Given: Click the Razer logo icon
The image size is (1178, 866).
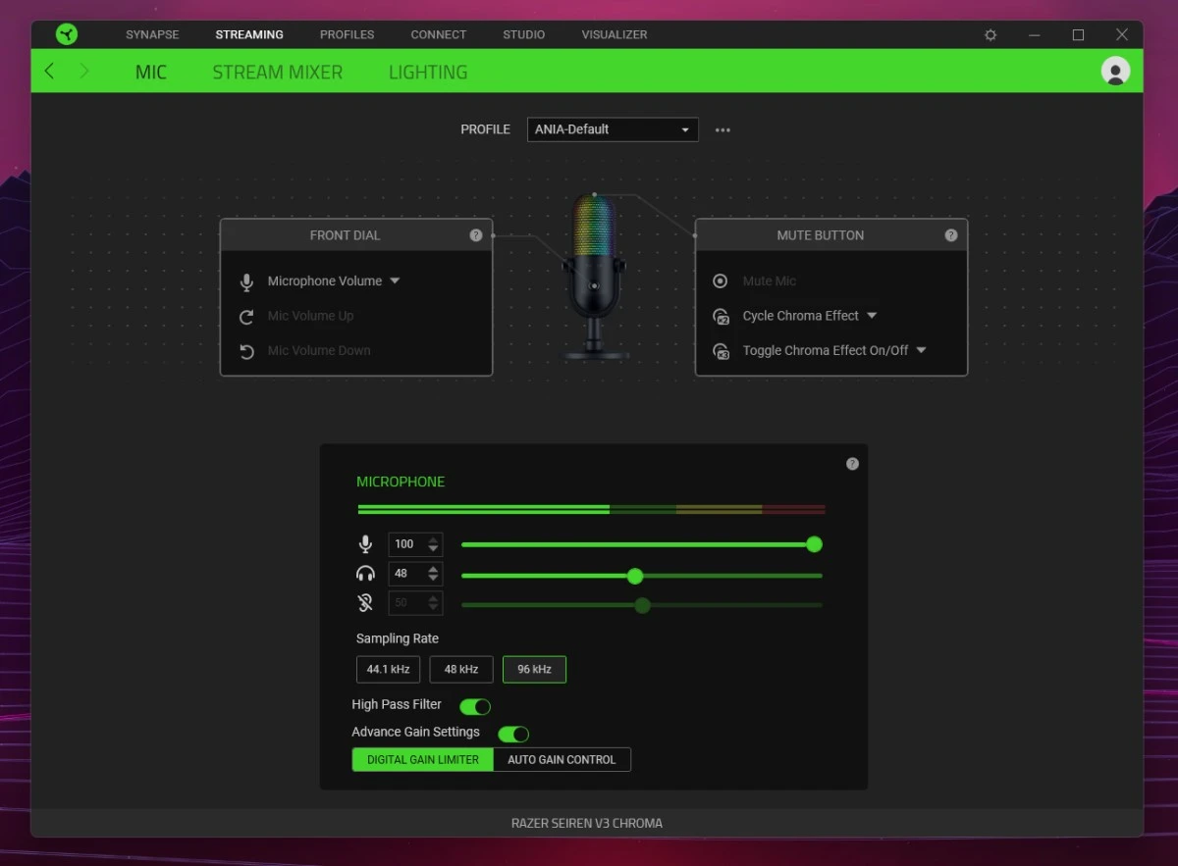Looking at the screenshot, I should click(67, 34).
